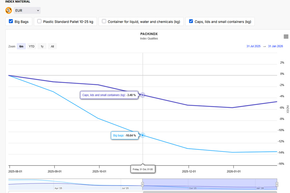Click the end date 31 Jan 2026
290x193 pixels.
[x=275, y=46]
